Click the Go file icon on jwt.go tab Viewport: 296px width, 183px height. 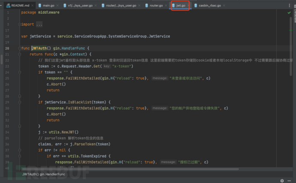click(173, 6)
